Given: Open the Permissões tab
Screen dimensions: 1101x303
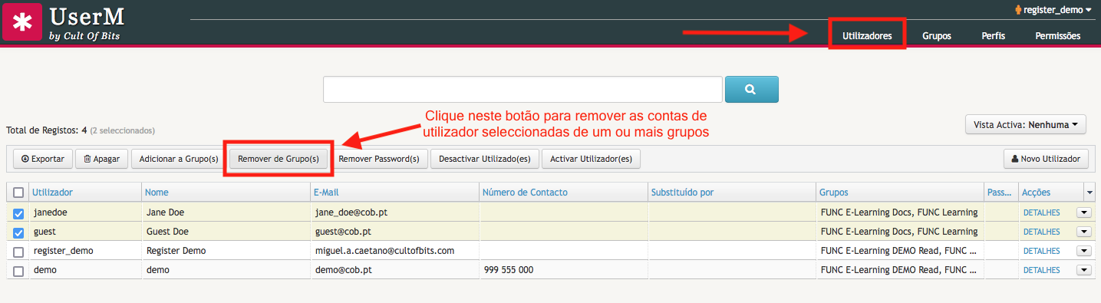Looking at the screenshot, I should 1057,36.
